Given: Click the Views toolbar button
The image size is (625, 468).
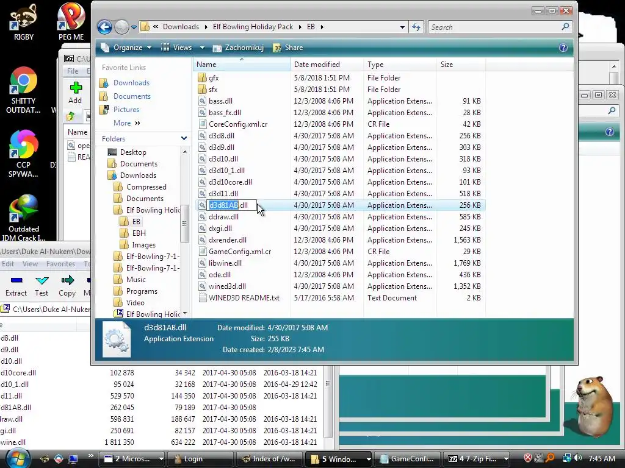Looking at the screenshot, I should click(x=177, y=48).
